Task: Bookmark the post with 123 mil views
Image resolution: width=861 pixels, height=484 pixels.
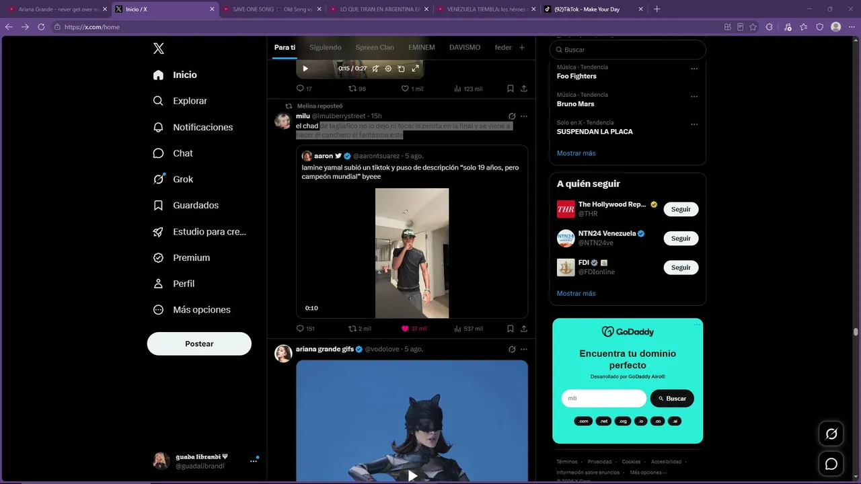Action: pos(511,89)
